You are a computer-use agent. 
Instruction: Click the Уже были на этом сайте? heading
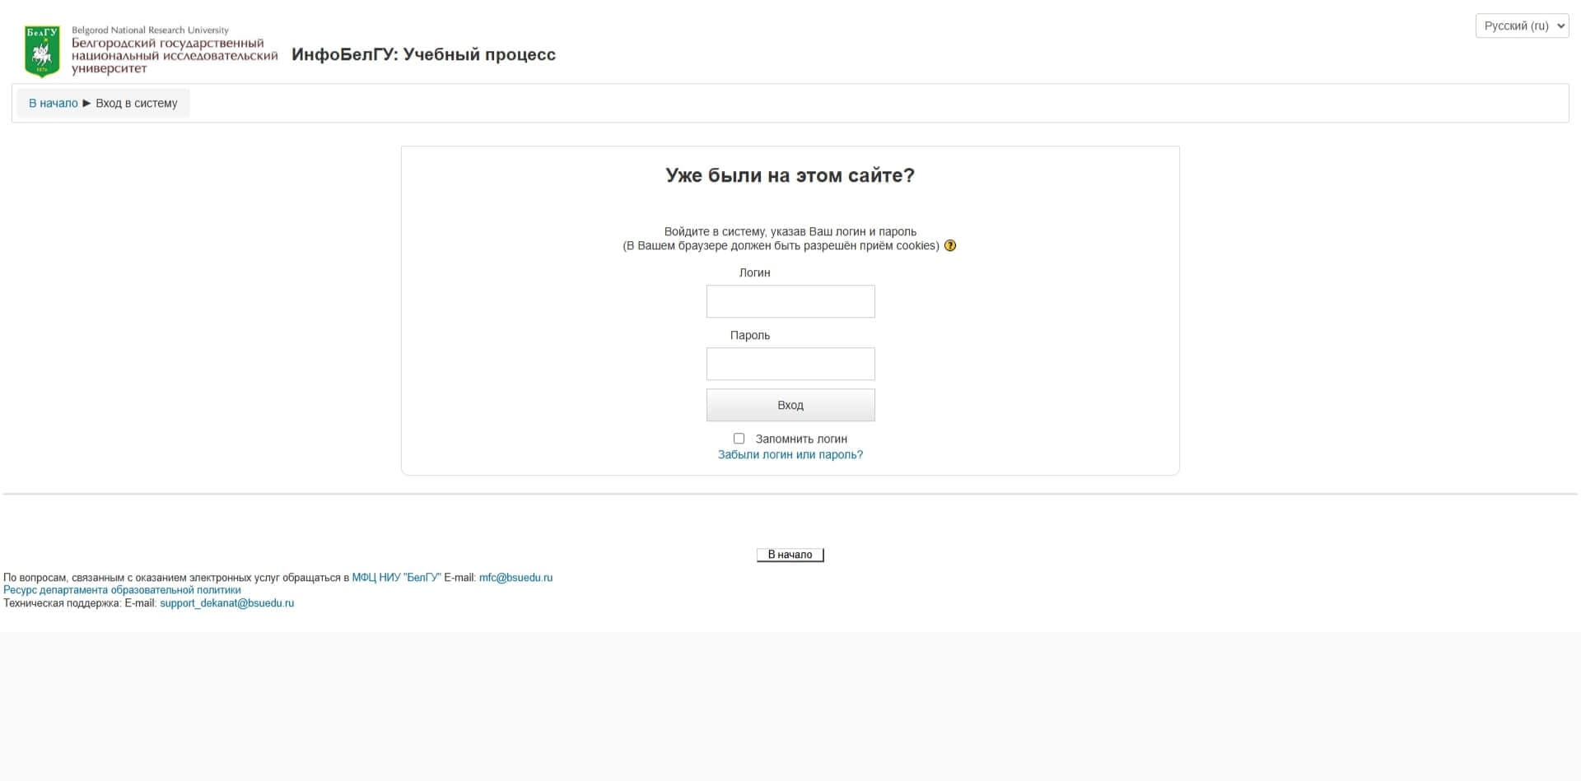[x=790, y=175]
